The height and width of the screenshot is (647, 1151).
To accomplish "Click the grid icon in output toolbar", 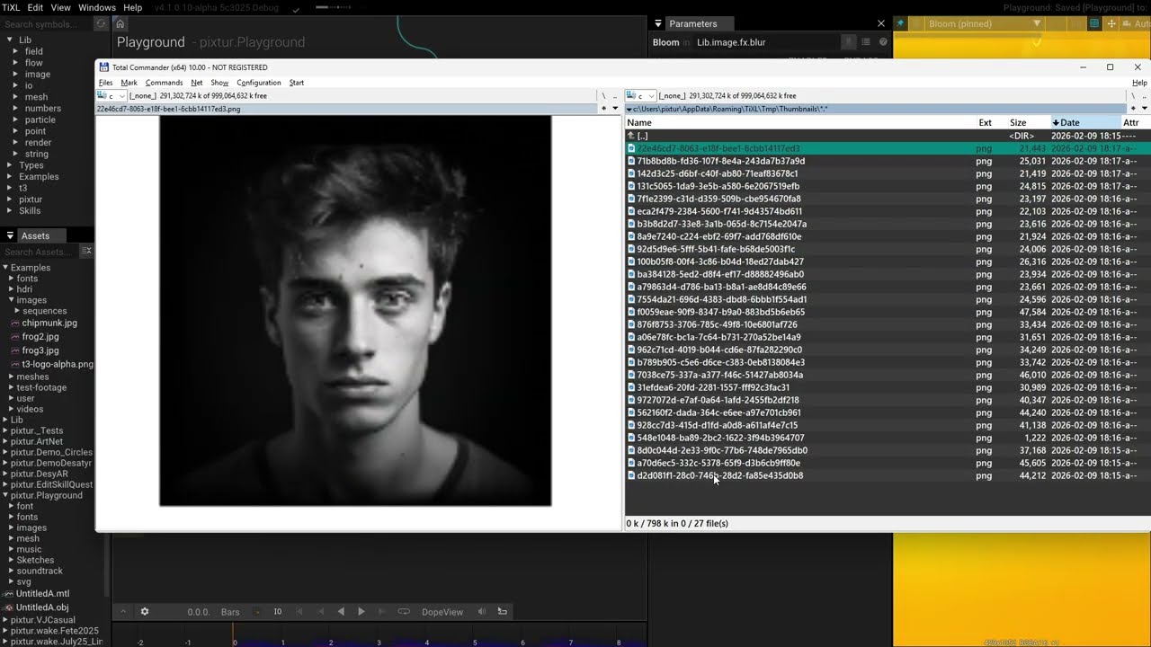I will [x=1094, y=23].
